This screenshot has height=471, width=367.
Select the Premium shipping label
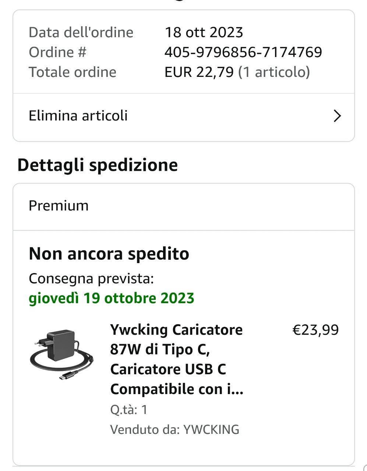59,206
